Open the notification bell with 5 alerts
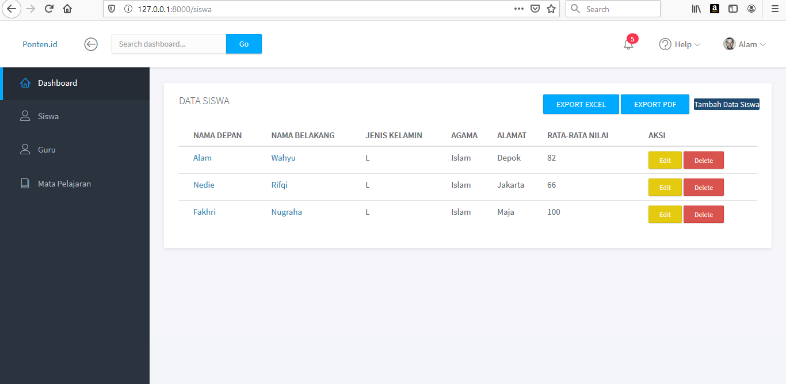This screenshot has height=384, width=786. [628, 44]
